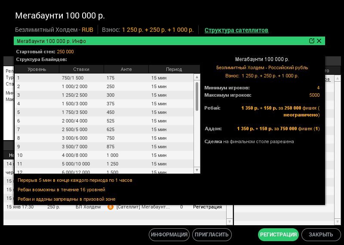This screenshot has height=245, width=344.
Task: Pop out the info panel window icon
Action: coord(312,41)
